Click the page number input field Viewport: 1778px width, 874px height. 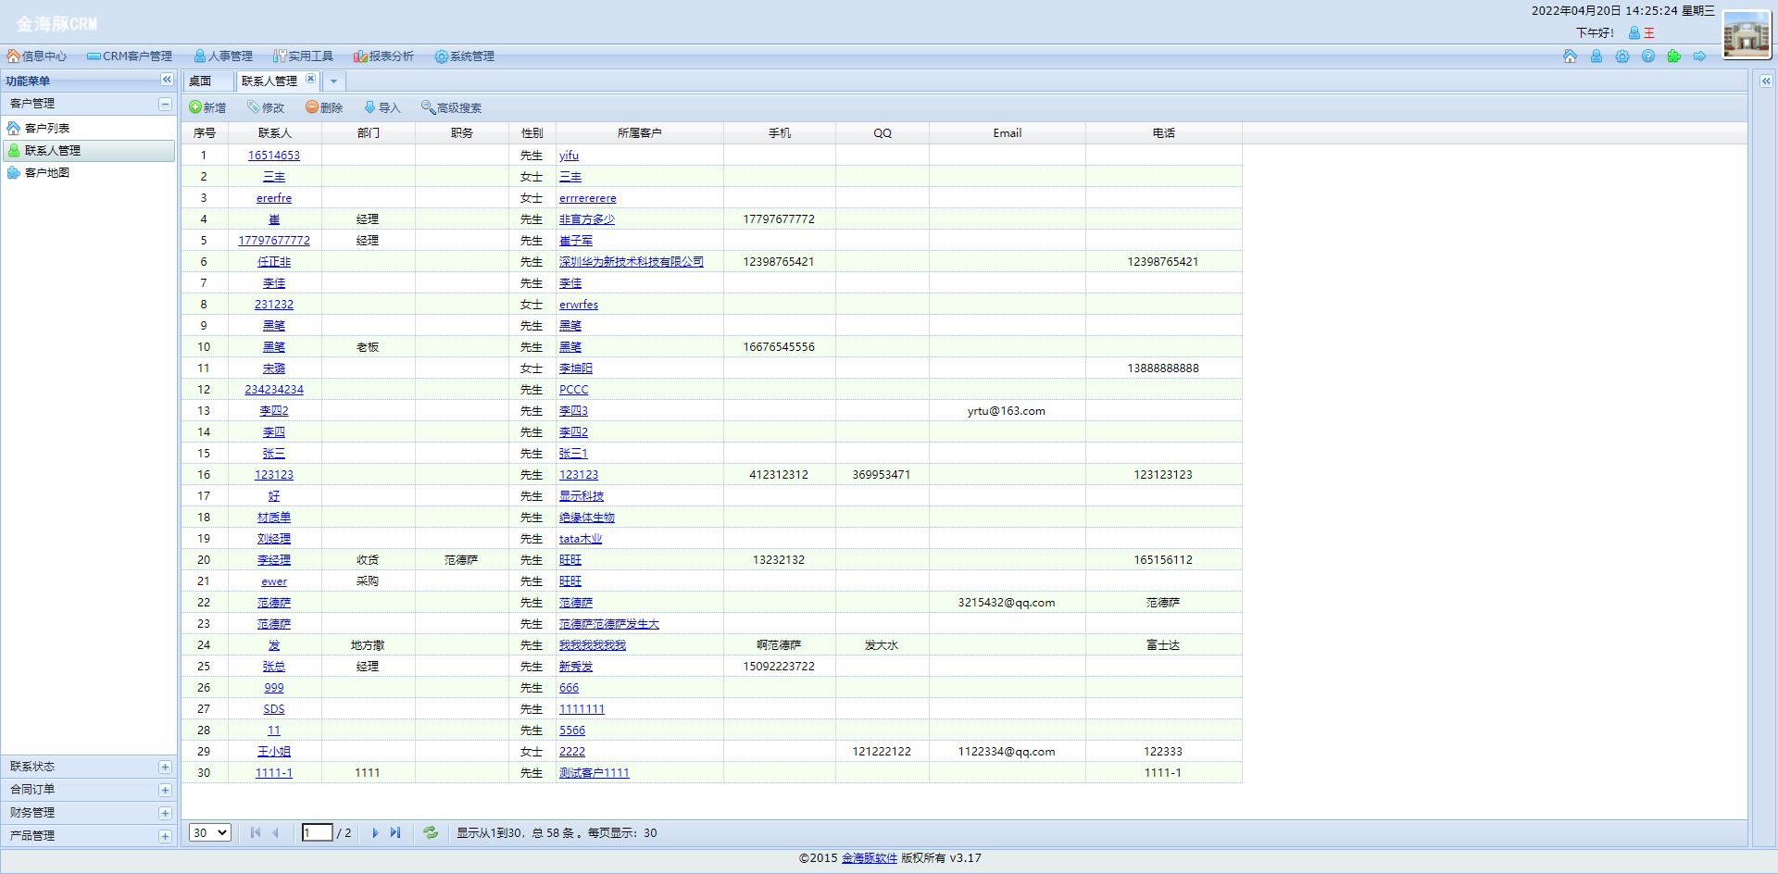point(317,832)
